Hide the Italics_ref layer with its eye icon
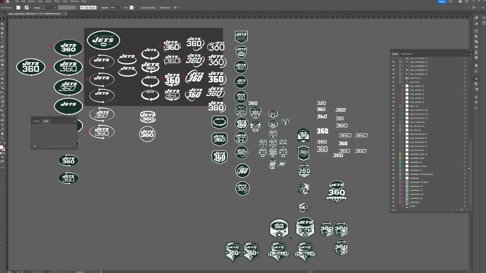 (x=393, y=106)
